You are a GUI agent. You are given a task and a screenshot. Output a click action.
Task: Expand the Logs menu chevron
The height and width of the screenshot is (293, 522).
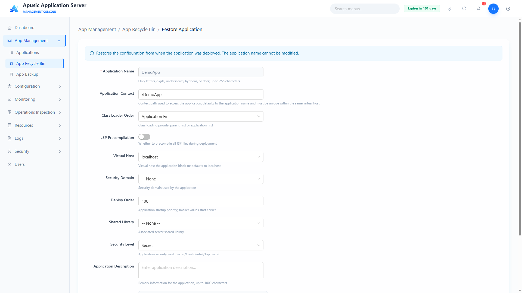point(60,138)
